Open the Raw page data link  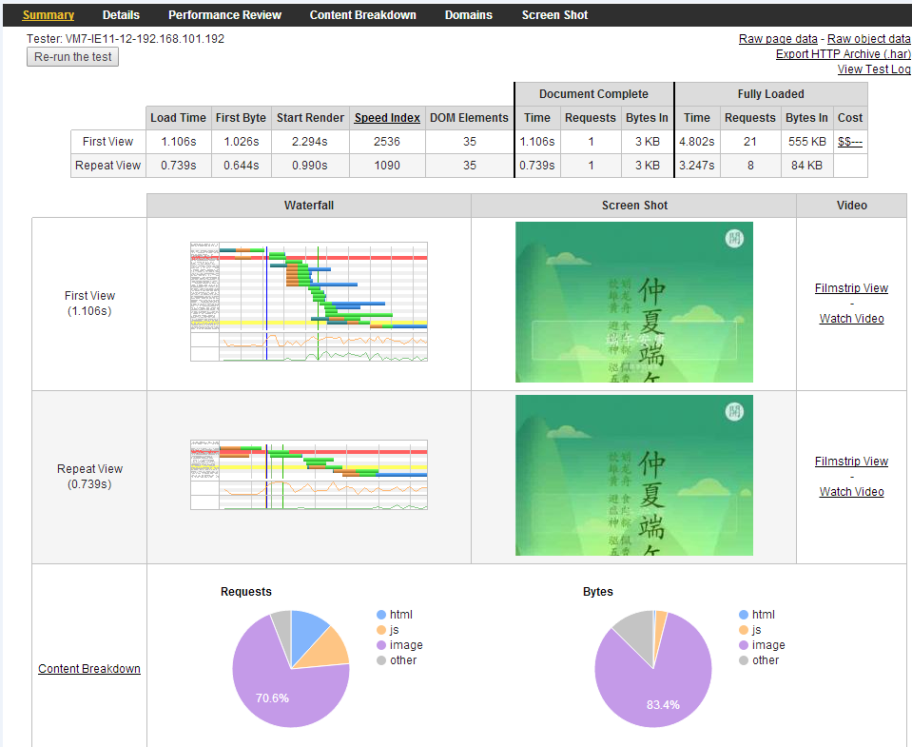[778, 39]
